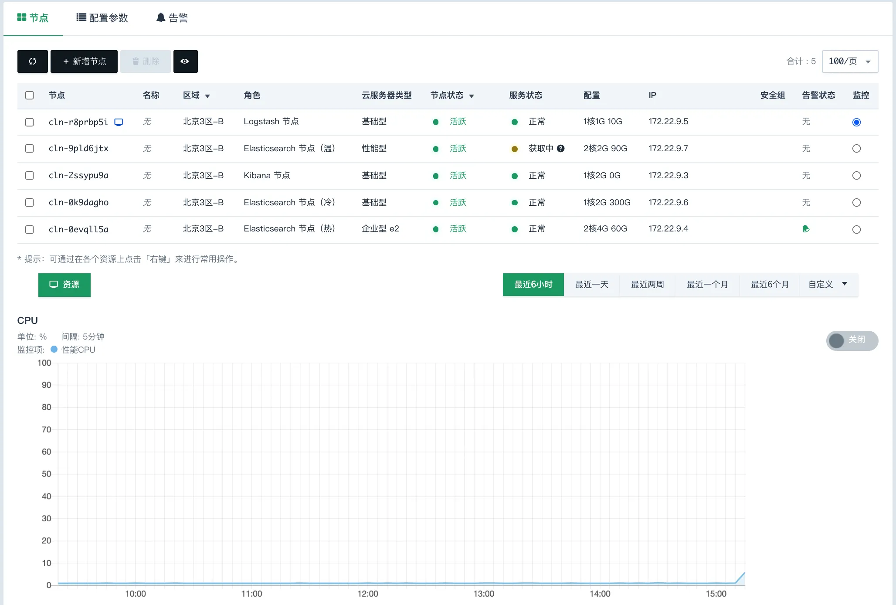Toggle the CPU chart 关闭 switch
This screenshot has width=896, height=605.
pyautogui.click(x=852, y=340)
